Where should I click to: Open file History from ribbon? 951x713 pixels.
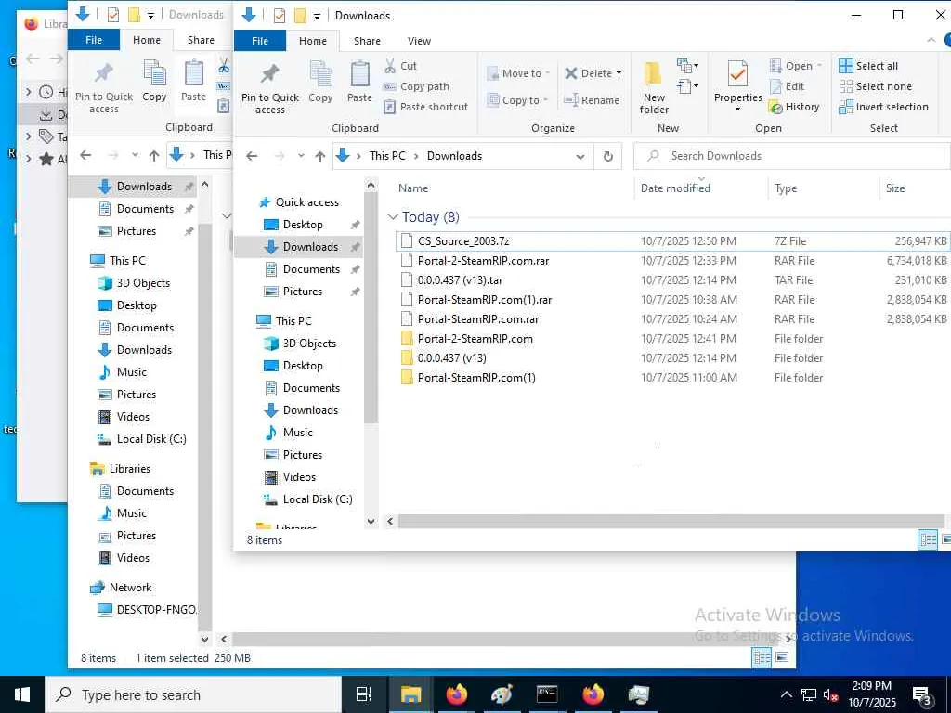coord(794,107)
